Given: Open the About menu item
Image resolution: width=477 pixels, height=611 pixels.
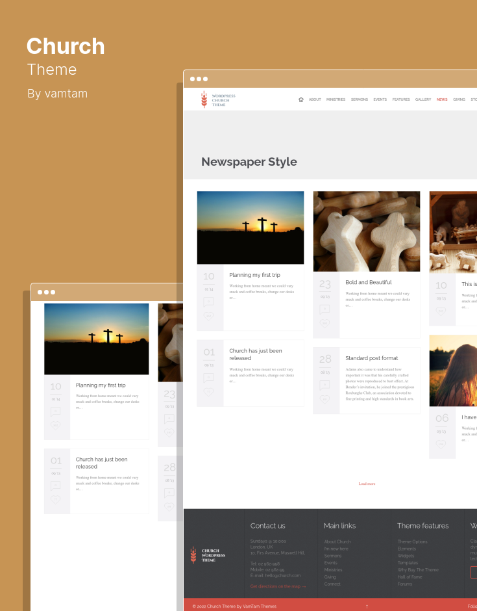Looking at the screenshot, I should [315, 99].
